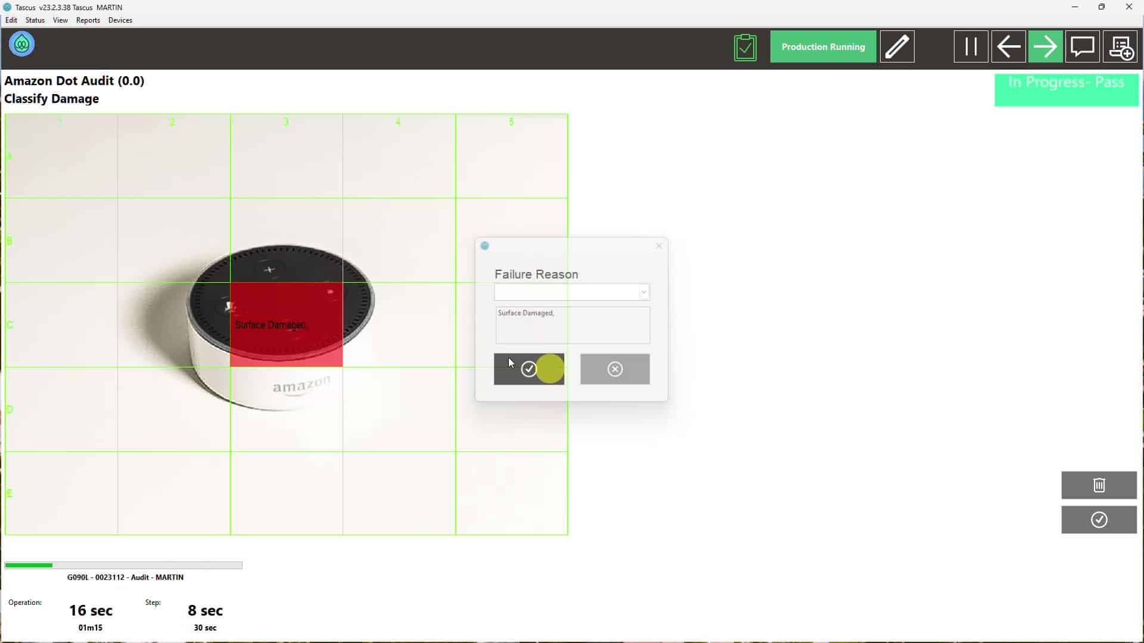Click the failure comment text box
This screenshot has height=643, width=1144.
[573, 325]
